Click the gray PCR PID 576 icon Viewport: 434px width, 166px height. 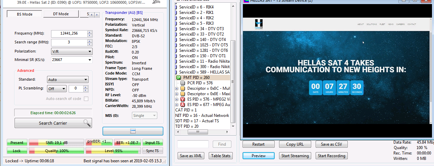183,83
